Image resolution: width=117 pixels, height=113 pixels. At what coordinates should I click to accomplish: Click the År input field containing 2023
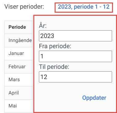pos(75,36)
